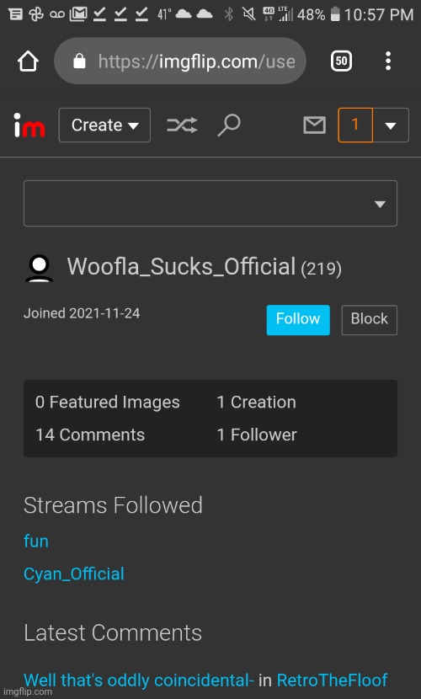Expand the account menu arrow
The width and height of the screenshot is (421, 699).
point(391,125)
